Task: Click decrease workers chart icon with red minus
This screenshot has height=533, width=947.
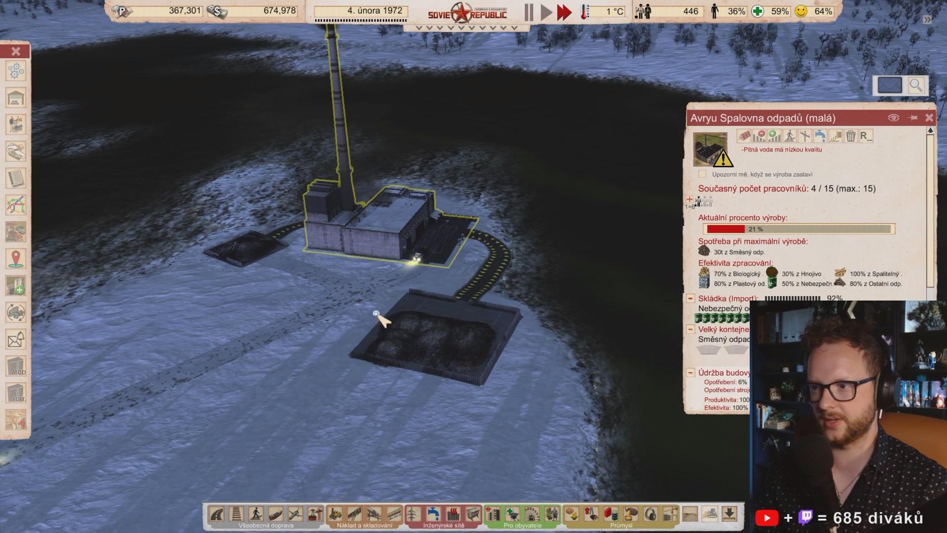Action: coord(759,136)
